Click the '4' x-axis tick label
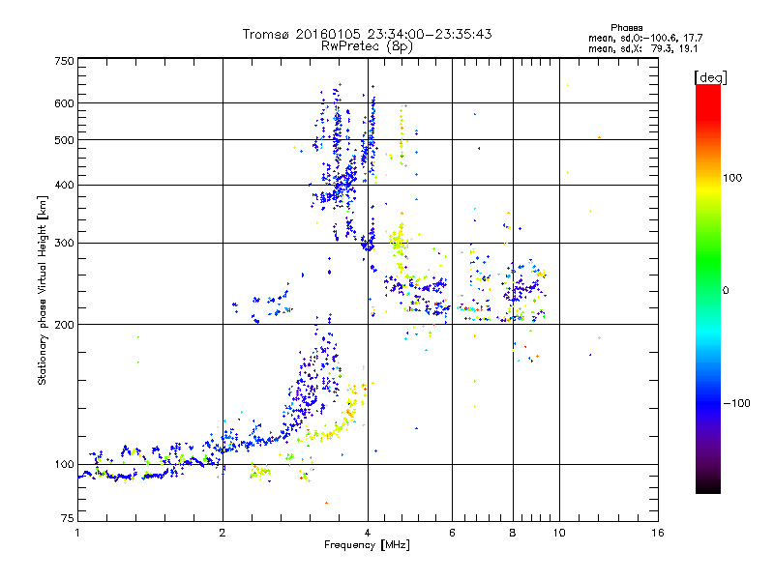This screenshot has width=774, height=580. [368, 533]
